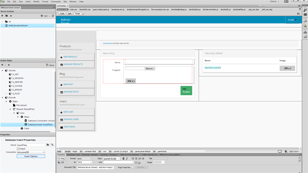Save the action steps
This screenshot has width=308, height=173.
50,65
